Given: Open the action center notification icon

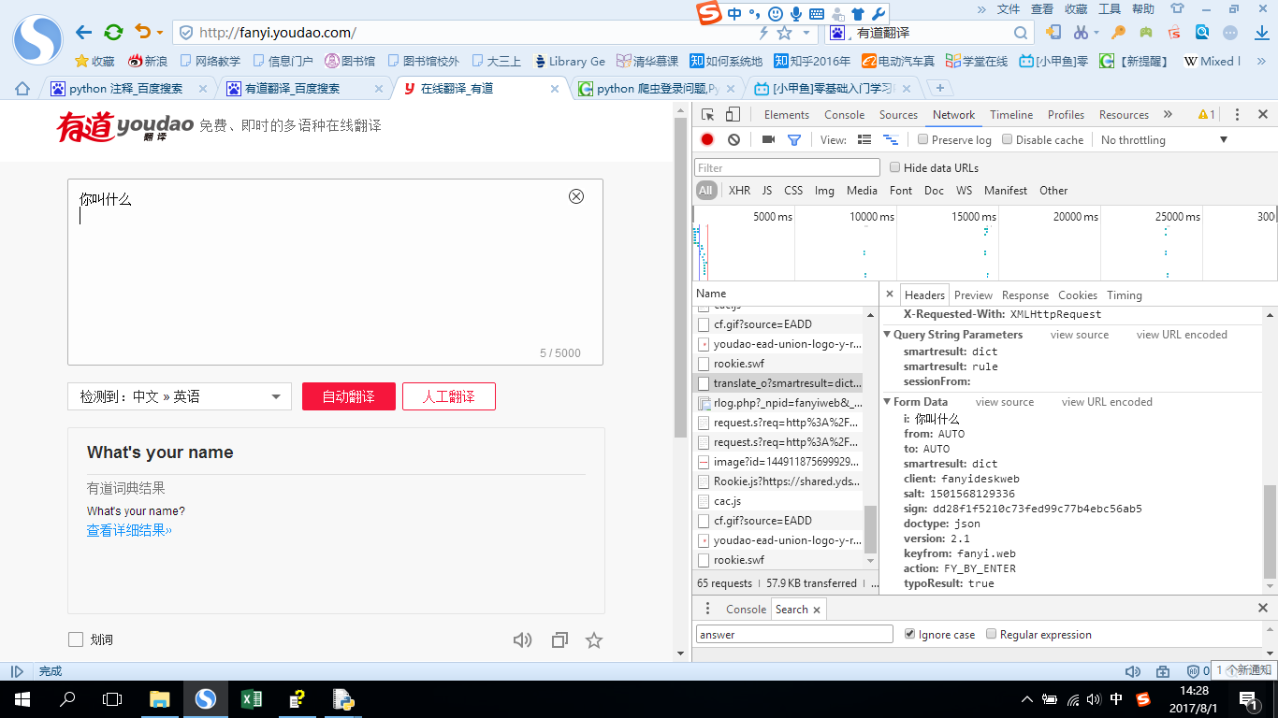Looking at the screenshot, I should (1247, 698).
